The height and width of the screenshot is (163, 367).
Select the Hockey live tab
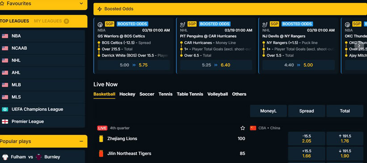point(127,94)
